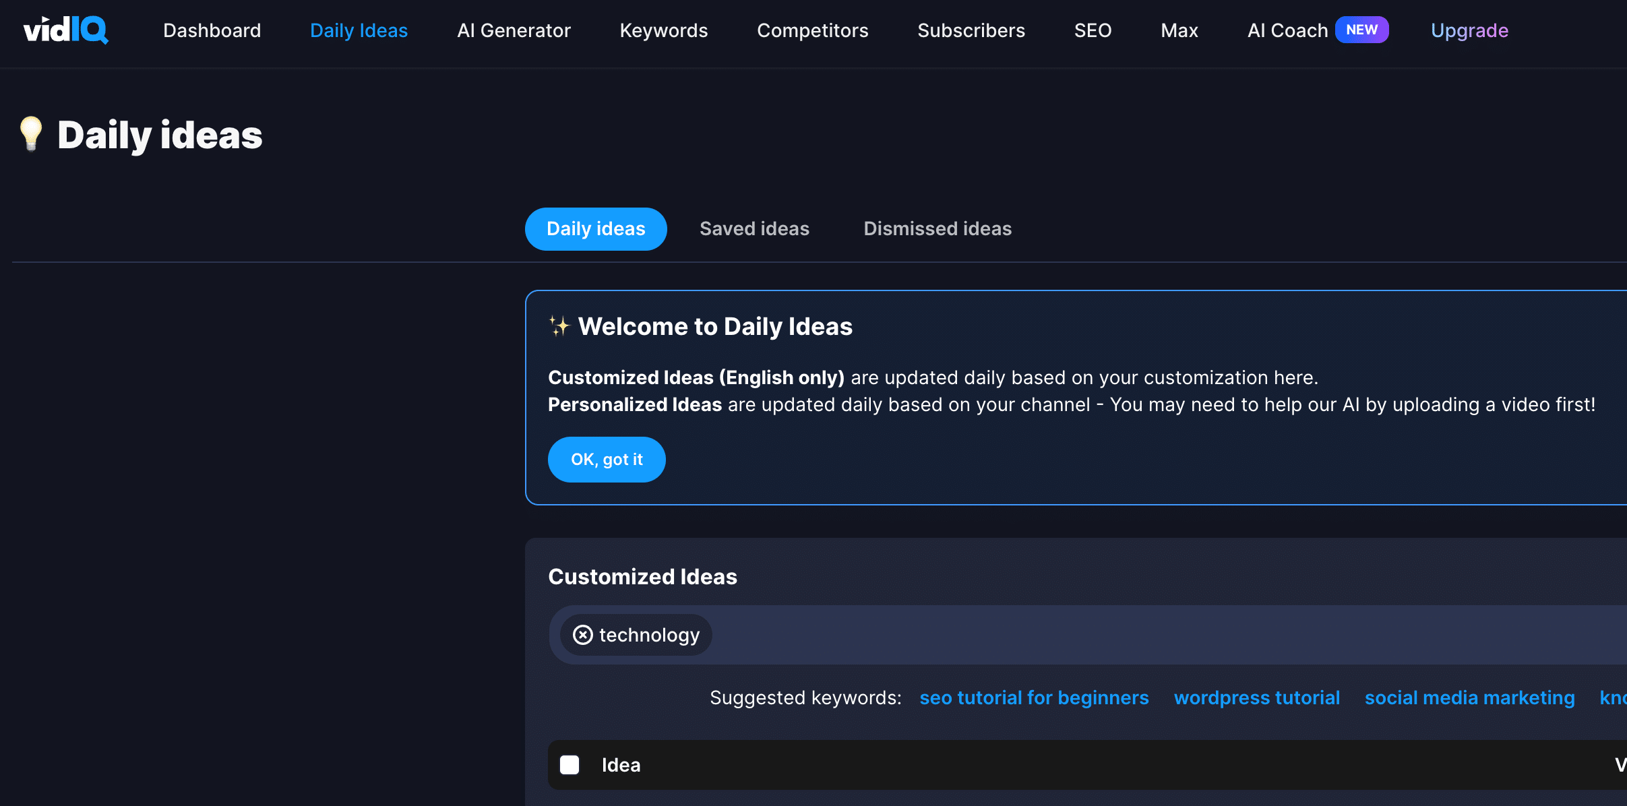Viewport: 1627px width, 806px height.
Task: Open the Dashboard section
Action: pos(212,30)
